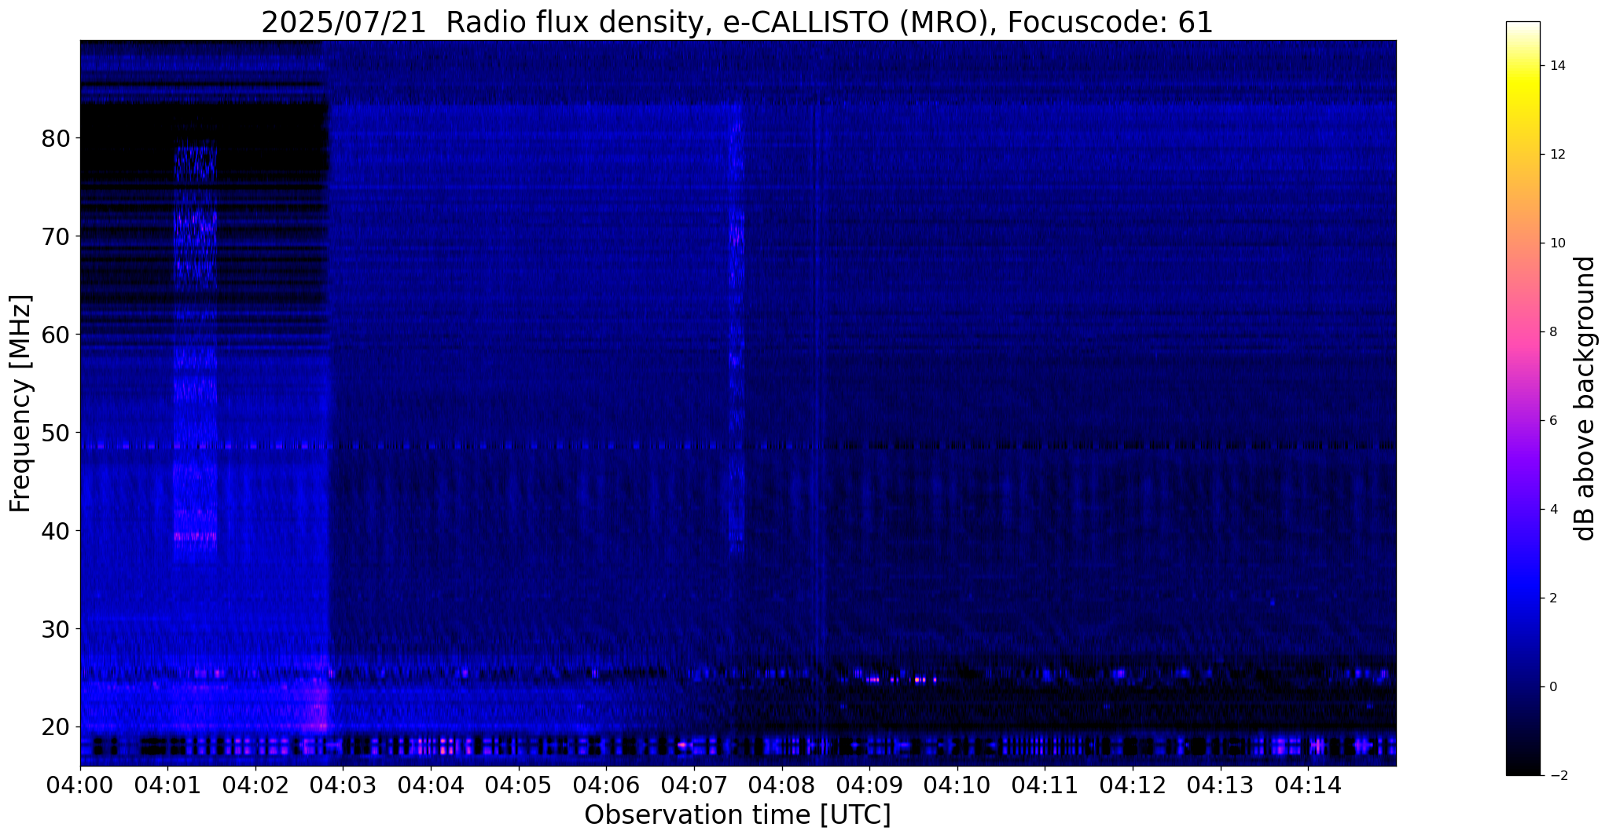This screenshot has height=838, width=1609.
Task: Click the pink spot at 39 MHz near 04:01
Action: [x=194, y=536]
